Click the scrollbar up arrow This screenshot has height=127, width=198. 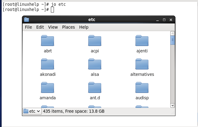tap(172, 34)
